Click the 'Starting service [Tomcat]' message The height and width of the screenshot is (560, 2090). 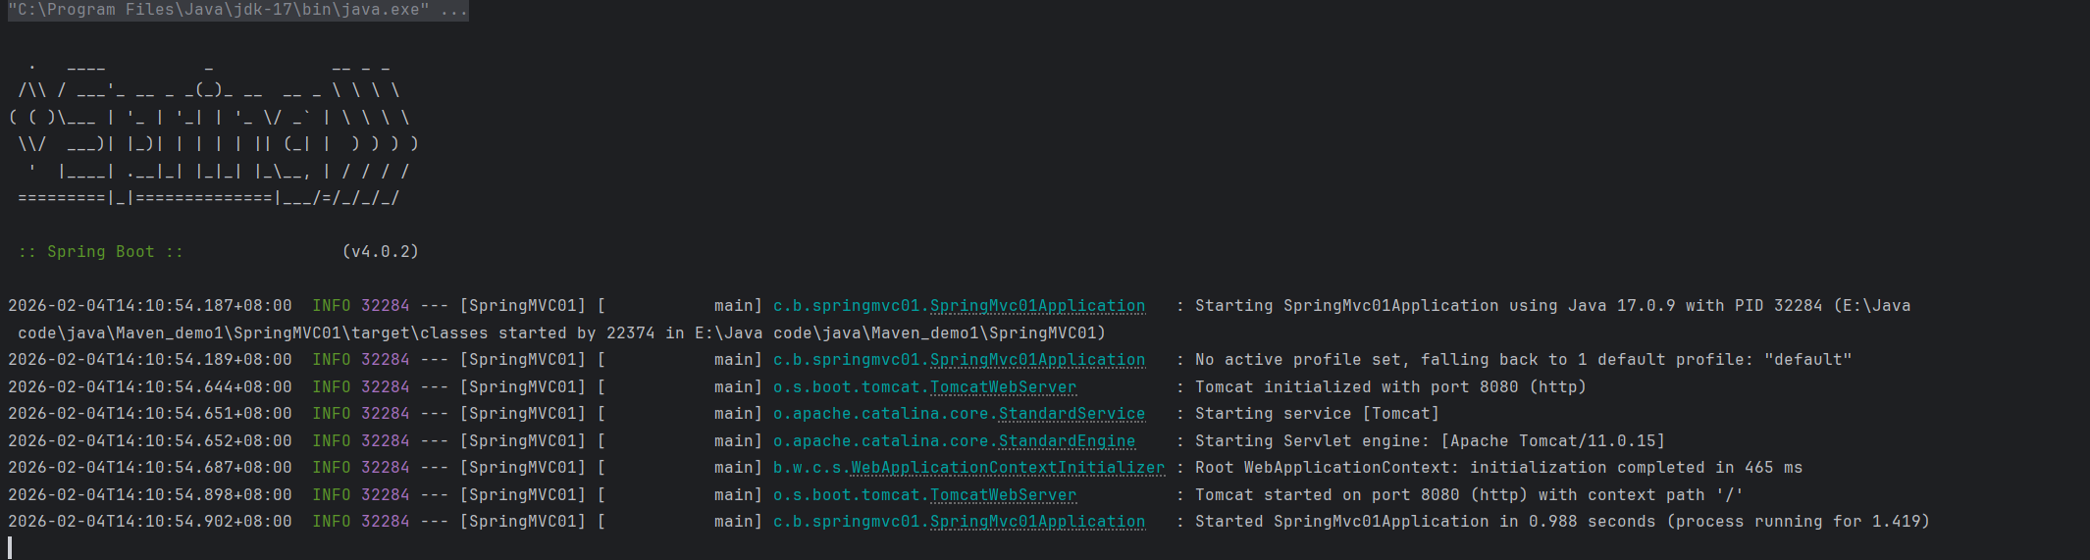click(1317, 414)
